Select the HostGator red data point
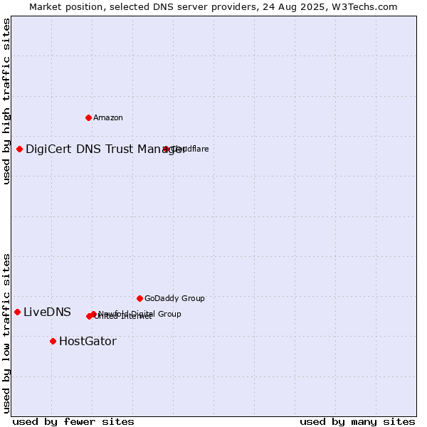This screenshot has width=427, height=427. 53,342
